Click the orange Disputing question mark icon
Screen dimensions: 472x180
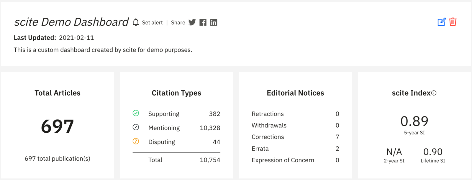[x=136, y=141]
